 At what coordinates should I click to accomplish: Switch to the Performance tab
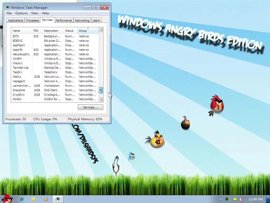tap(64, 20)
